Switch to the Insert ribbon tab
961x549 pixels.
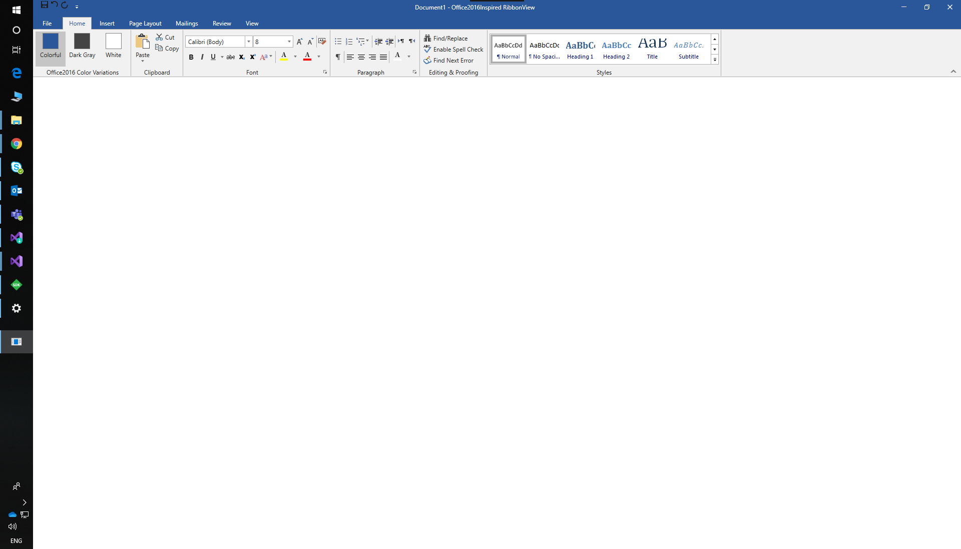(107, 24)
